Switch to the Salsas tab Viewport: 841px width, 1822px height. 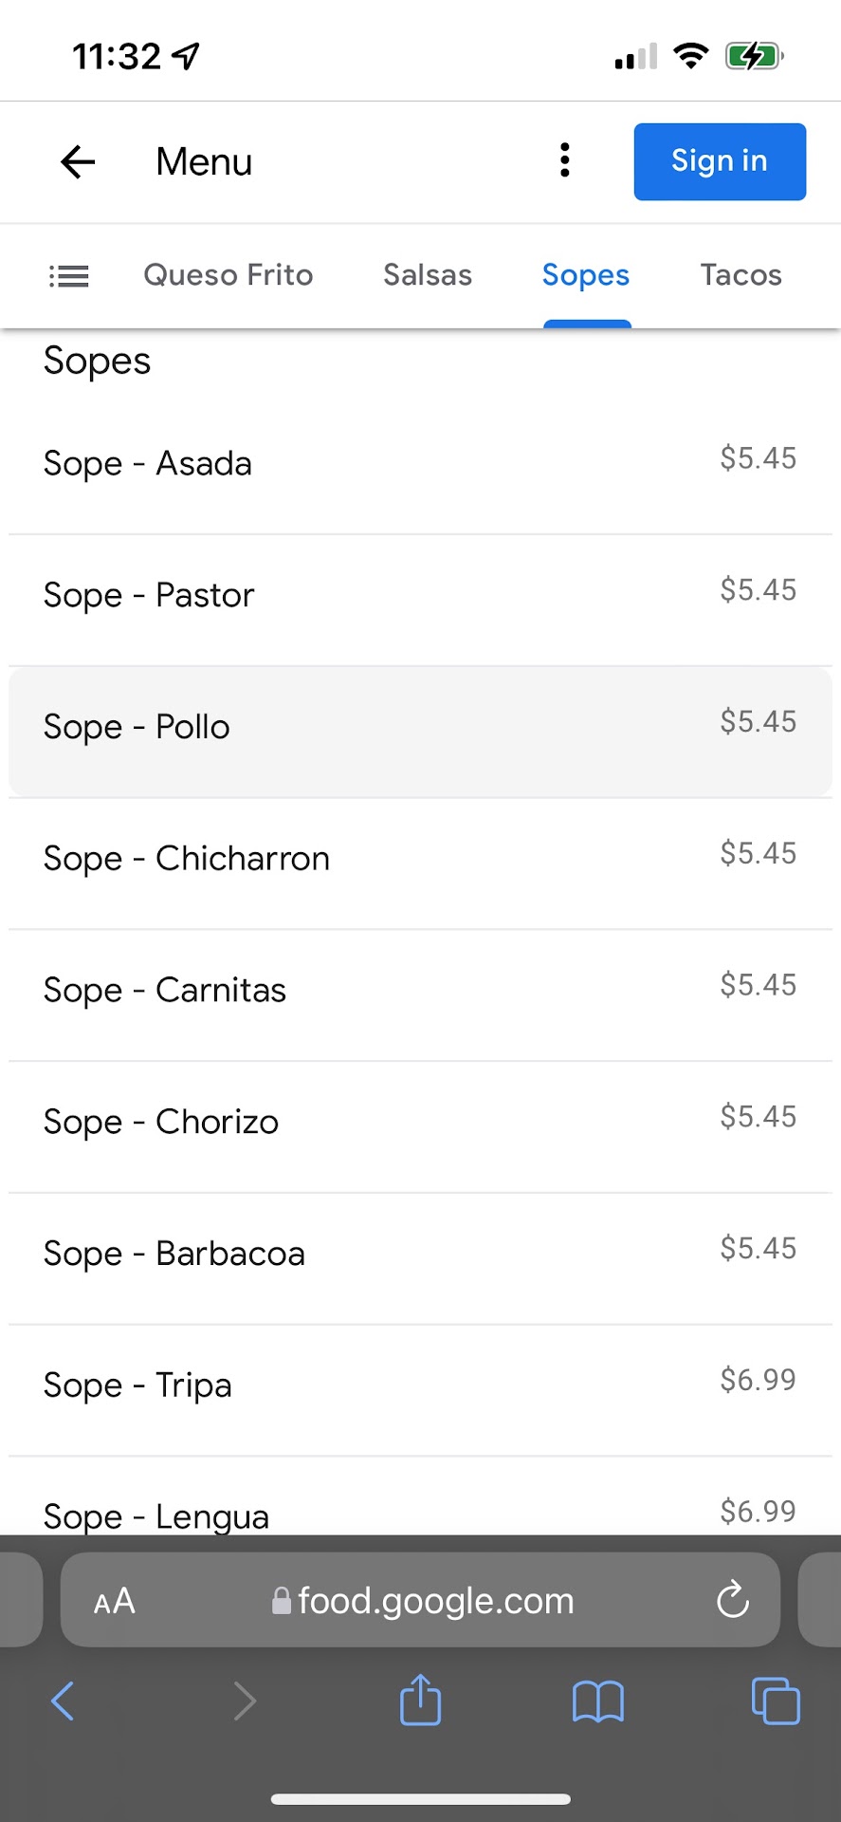click(x=427, y=275)
